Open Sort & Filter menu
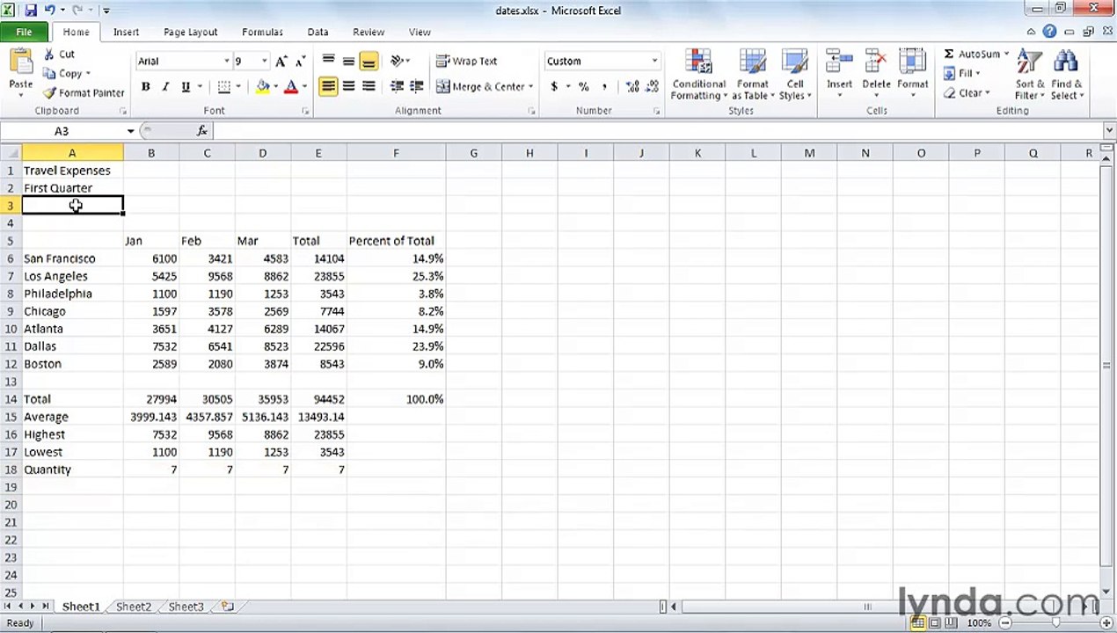 1030,75
